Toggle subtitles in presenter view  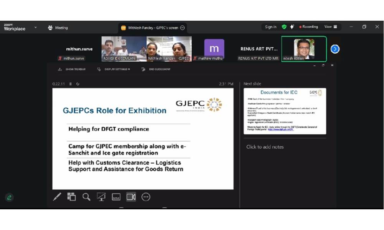tap(116, 197)
